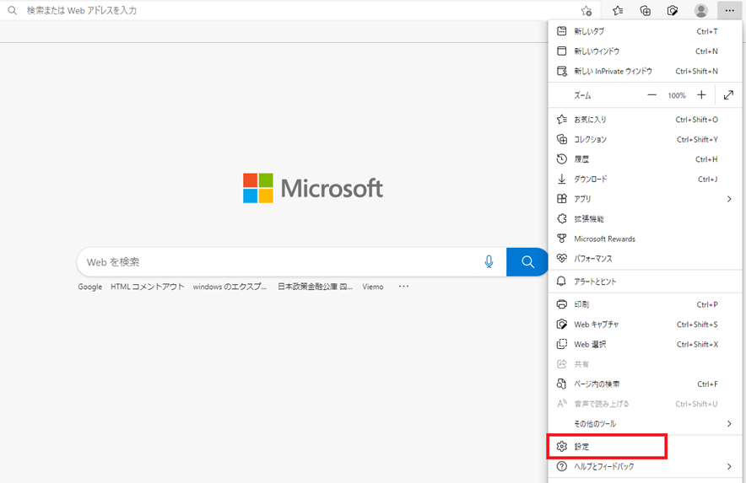Screen dimensions: 746x483
Task: Click the blue search button
Action: 527,261
